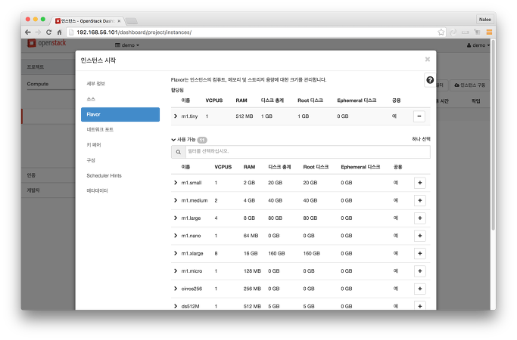Close the instance launch dialog with X
The image size is (517, 340).
(x=428, y=59)
